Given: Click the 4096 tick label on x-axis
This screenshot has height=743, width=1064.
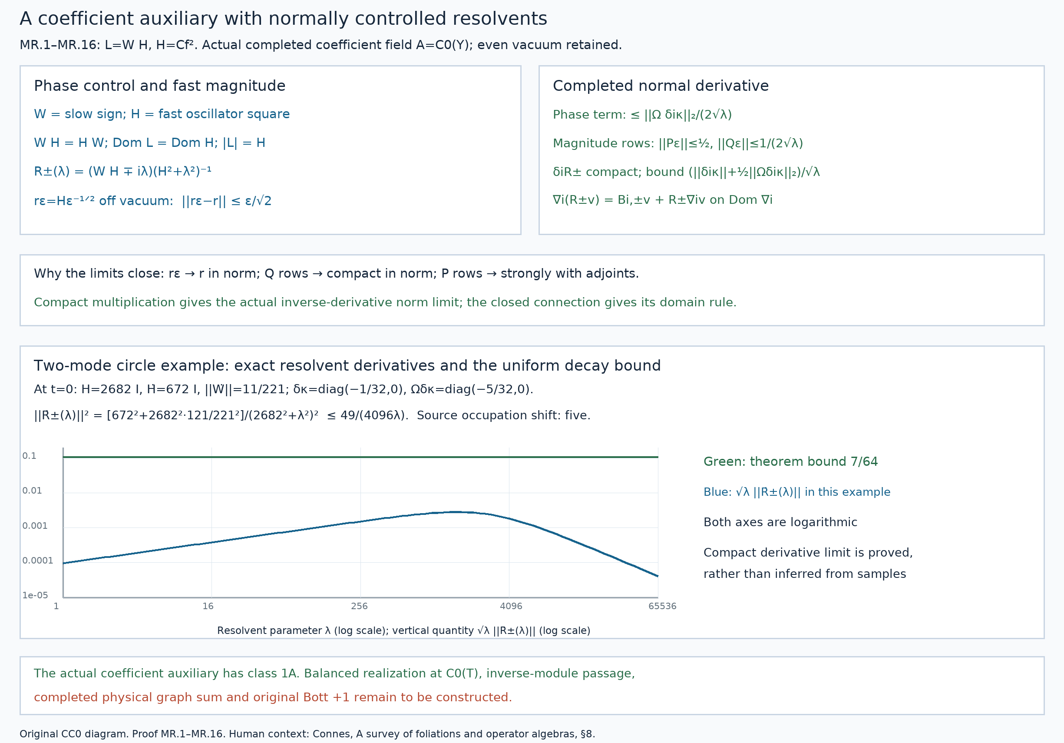Looking at the screenshot, I should (511, 606).
